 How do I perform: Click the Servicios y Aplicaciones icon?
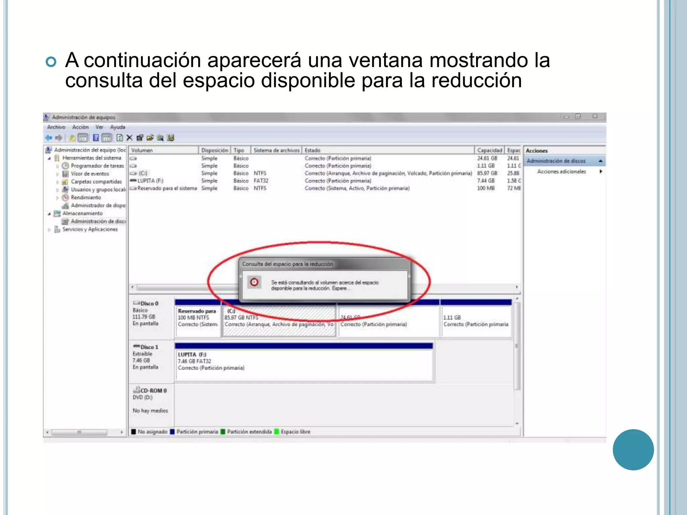pos(57,229)
